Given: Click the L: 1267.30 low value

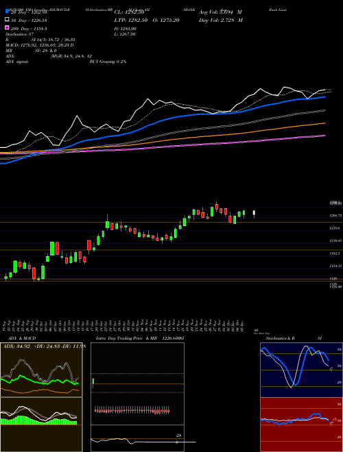Looking at the screenshot, I should (x=125, y=34).
